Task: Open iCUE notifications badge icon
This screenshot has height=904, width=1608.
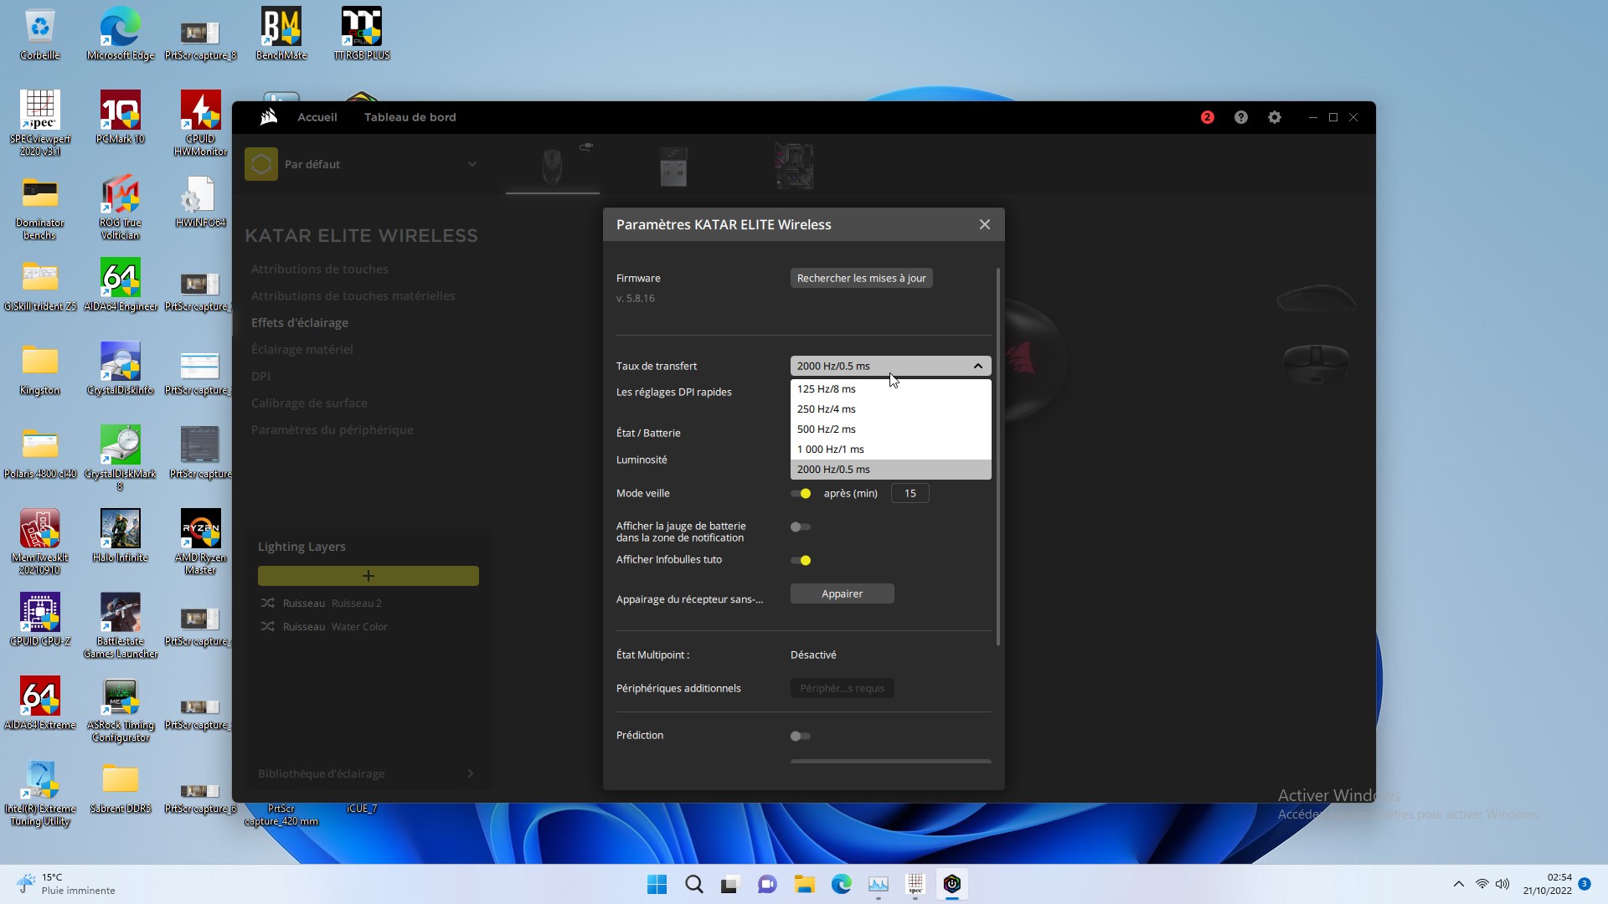Action: click(1207, 117)
